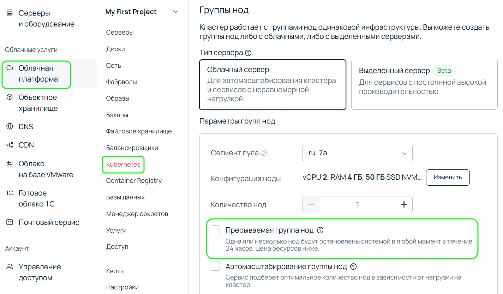Click the Количество нод input field
This screenshot has height=294, width=503.
coord(357,204)
